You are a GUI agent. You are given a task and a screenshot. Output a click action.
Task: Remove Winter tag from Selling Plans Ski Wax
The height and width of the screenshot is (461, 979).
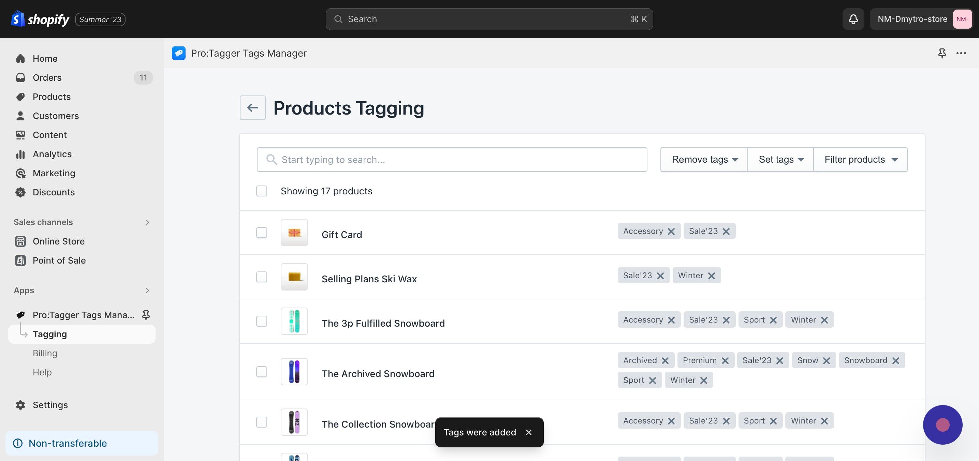click(x=712, y=276)
